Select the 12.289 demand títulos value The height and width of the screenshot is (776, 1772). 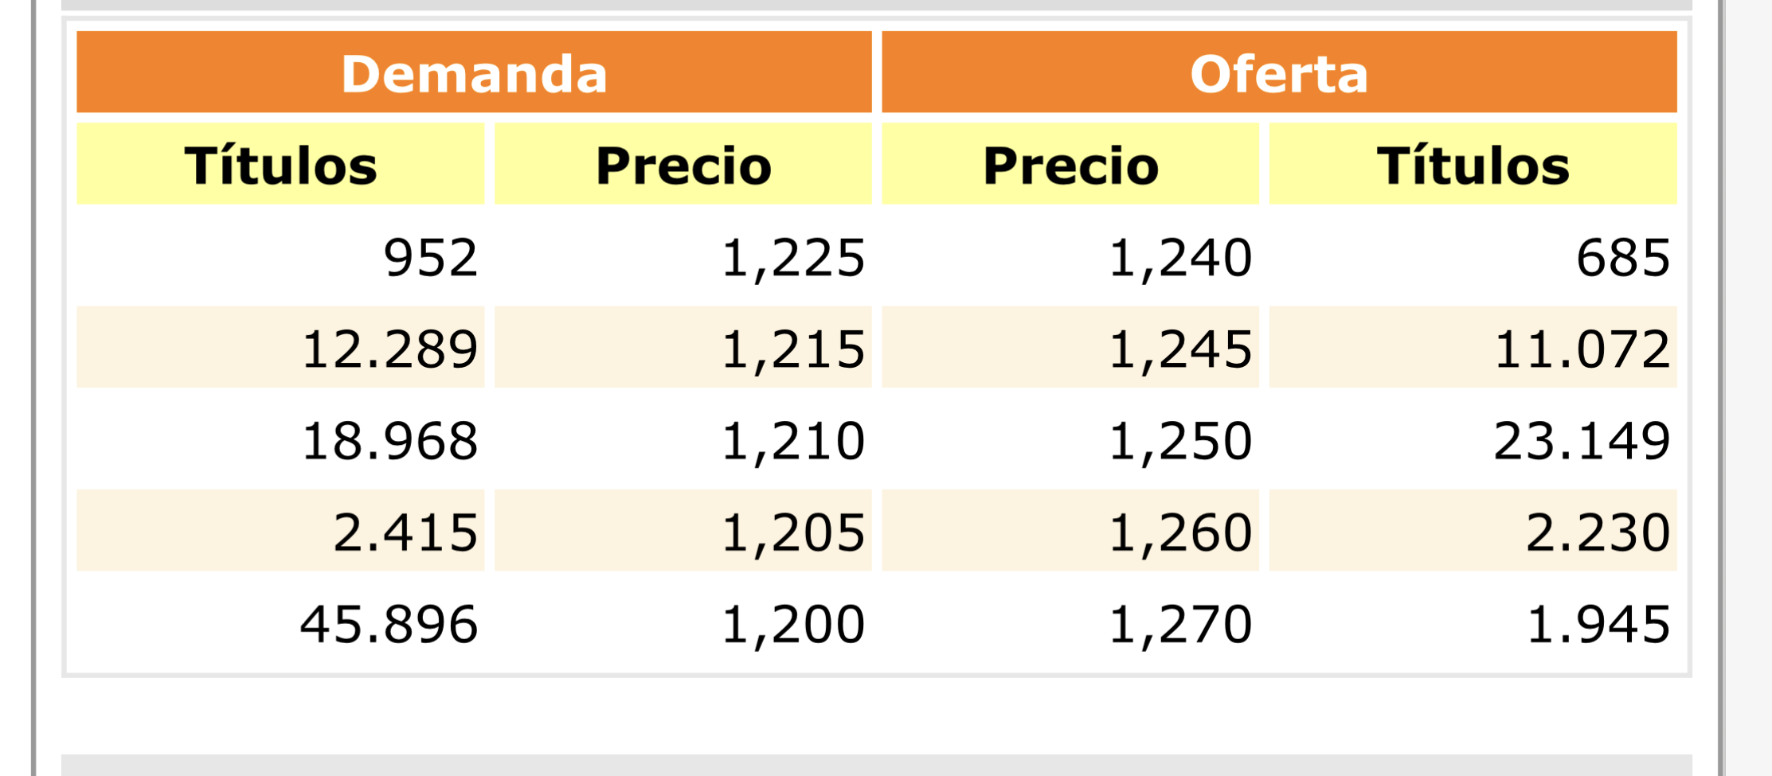(389, 349)
